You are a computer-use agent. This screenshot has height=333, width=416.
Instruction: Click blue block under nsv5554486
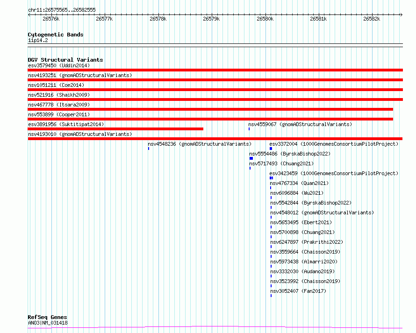tap(251, 158)
